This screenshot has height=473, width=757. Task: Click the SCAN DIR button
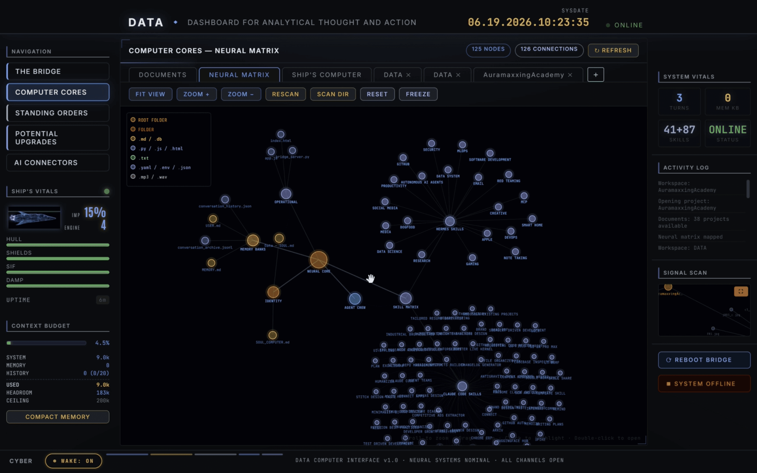pos(333,94)
